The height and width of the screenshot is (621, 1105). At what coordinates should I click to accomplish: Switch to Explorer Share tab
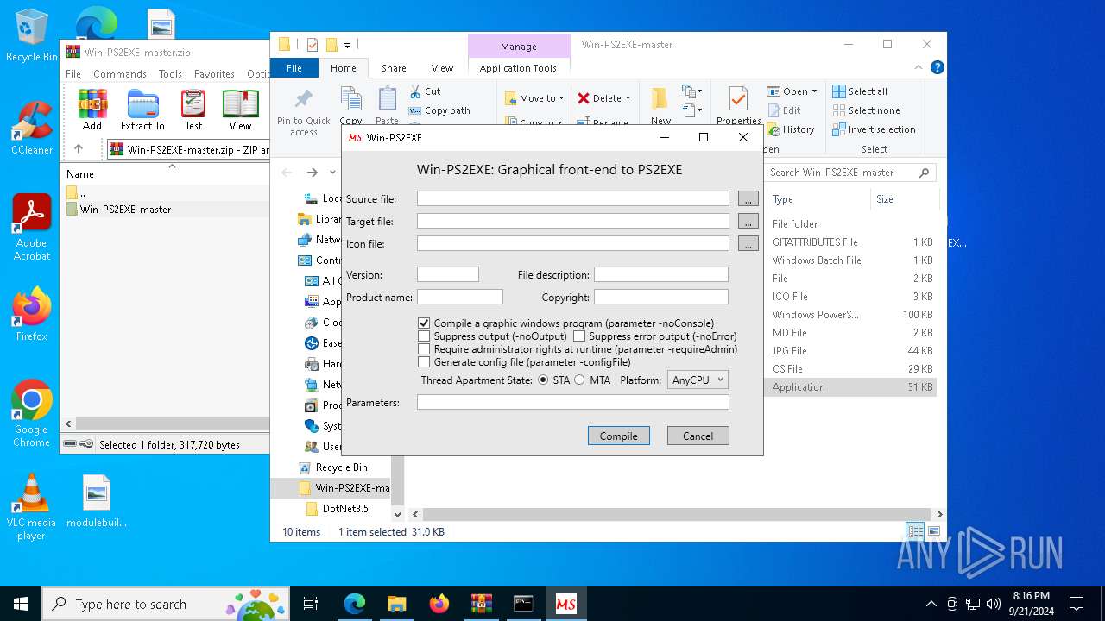coord(394,68)
